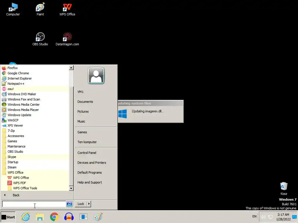The width and height of the screenshot is (298, 223).
Task: Click the search magnifier button
Action: [69, 204]
